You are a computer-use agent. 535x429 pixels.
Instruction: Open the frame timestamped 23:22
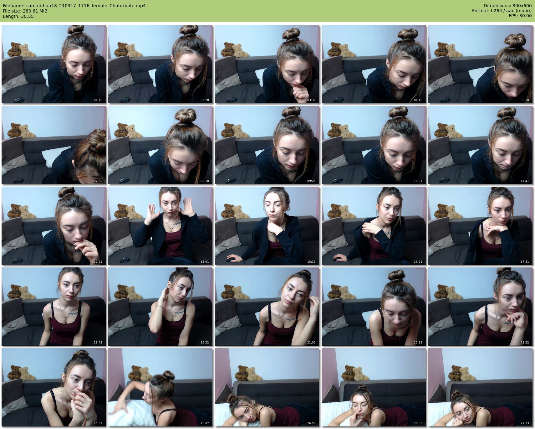point(481,307)
